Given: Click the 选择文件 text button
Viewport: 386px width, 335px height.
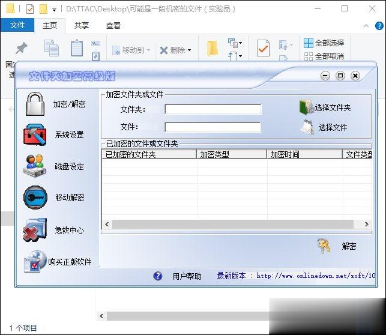Looking at the screenshot, I should tap(333, 127).
